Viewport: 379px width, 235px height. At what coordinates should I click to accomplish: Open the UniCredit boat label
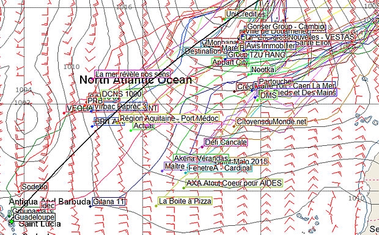click(246, 14)
